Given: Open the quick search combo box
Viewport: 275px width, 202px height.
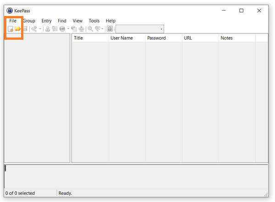Looking at the screenshot, I should coord(140,29).
